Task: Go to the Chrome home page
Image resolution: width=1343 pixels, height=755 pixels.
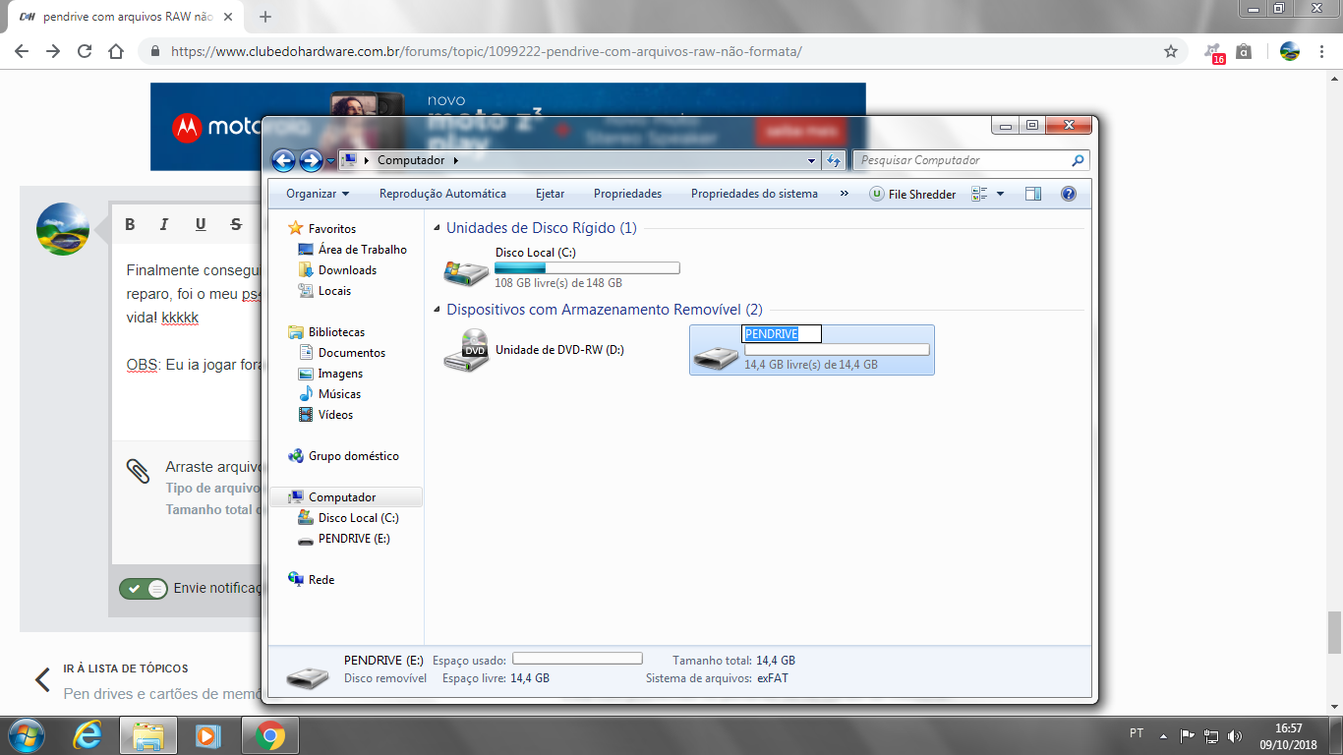Action: pyautogui.click(x=116, y=51)
